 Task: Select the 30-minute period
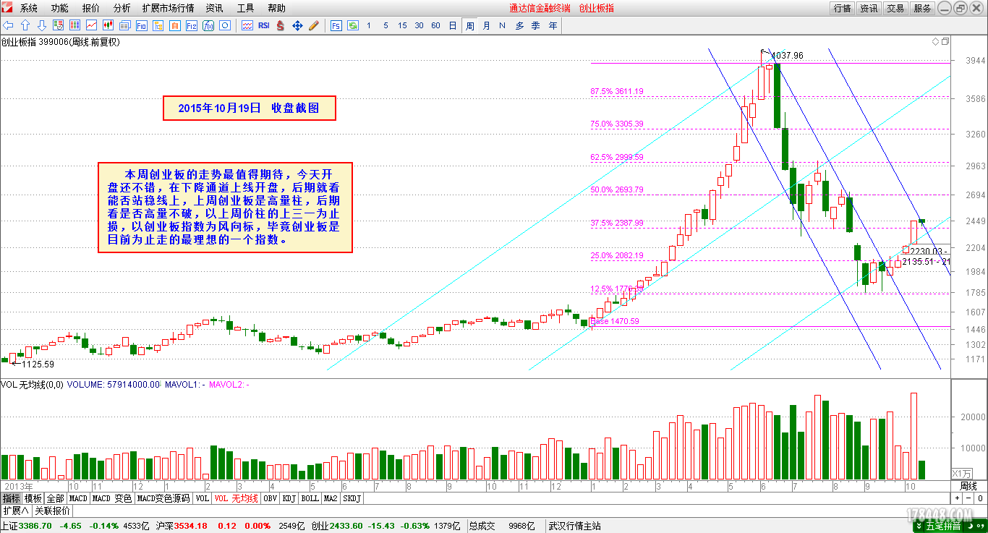point(419,25)
